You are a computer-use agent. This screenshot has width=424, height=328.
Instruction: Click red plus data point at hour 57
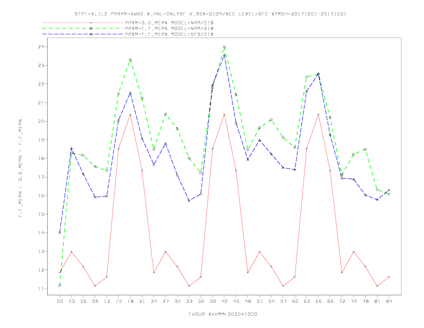[283, 286]
